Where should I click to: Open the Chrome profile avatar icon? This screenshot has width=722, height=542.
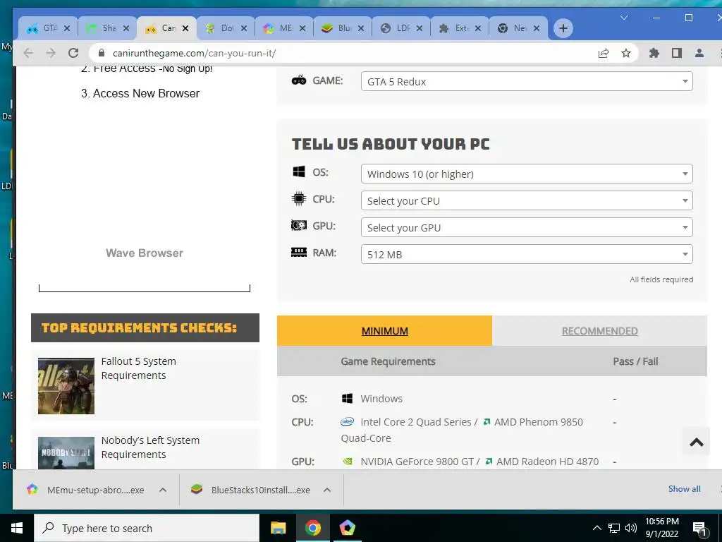699,53
